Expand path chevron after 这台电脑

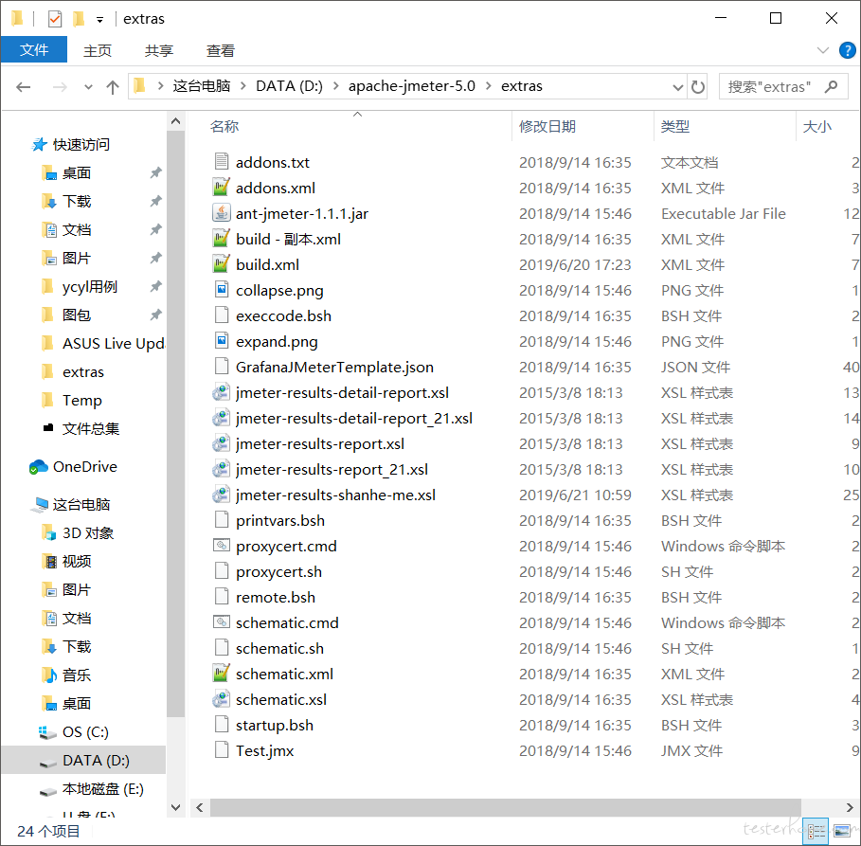[x=243, y=86]
